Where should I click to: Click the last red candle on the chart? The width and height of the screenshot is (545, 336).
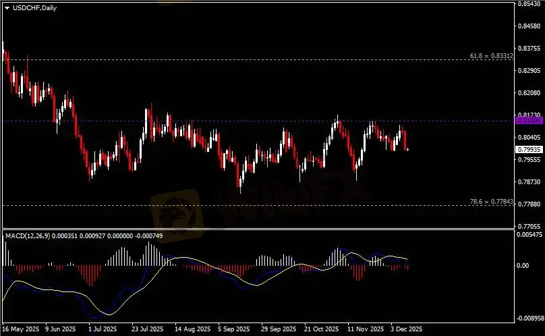406,140
